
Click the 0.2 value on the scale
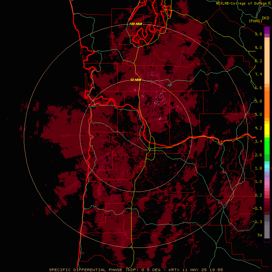tap(258, 195)
